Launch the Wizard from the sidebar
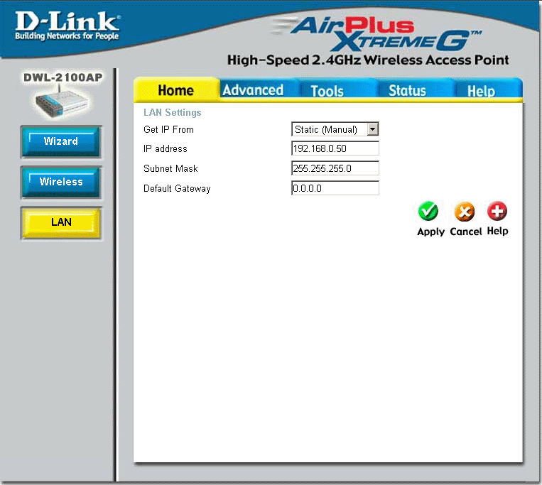Screen dimensions: 542x485 [x=61, y=141]
